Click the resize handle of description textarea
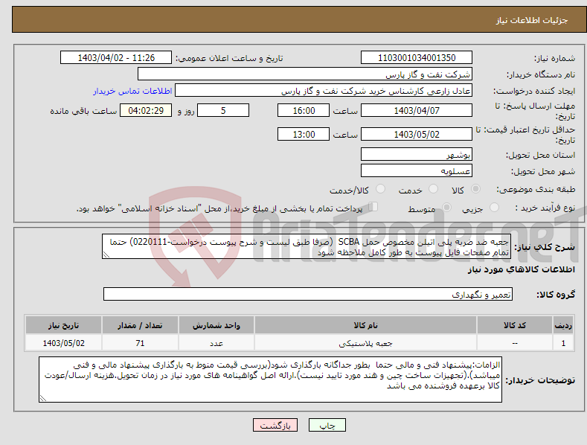Image resolution: width=587 pixels, height=445 pixels. [x=106, y=254]
